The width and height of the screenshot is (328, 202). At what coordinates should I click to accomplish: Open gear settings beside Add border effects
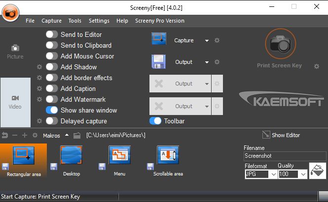[39, 78]
